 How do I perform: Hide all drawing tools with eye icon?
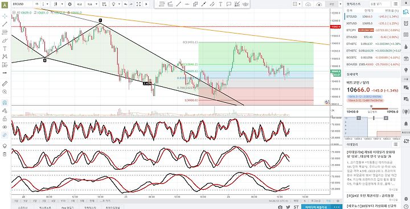pos(5,127)
